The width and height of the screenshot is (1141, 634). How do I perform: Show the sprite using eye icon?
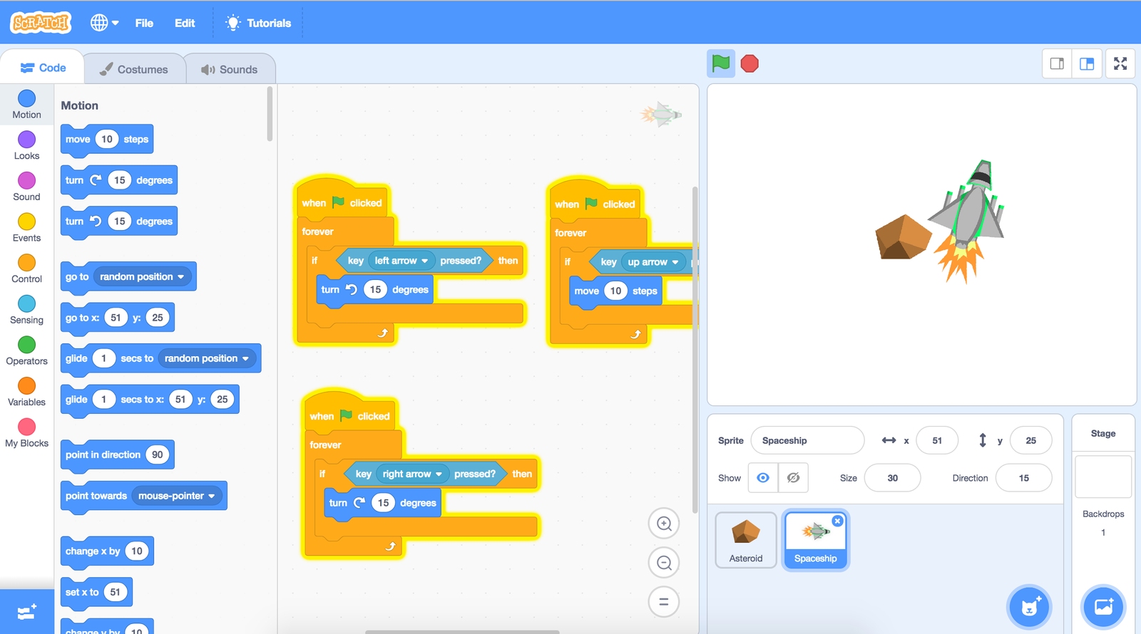(x=763, y=478)
